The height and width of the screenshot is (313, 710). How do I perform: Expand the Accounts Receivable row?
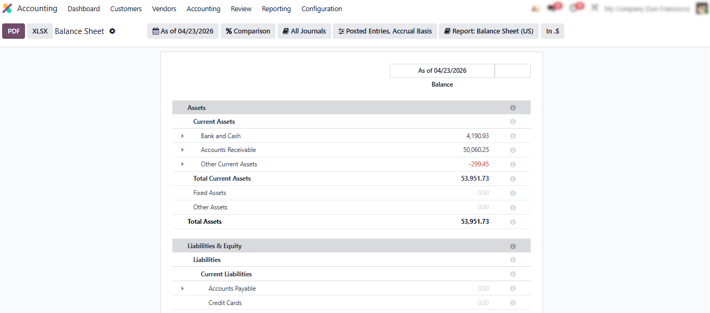[182, 150]
